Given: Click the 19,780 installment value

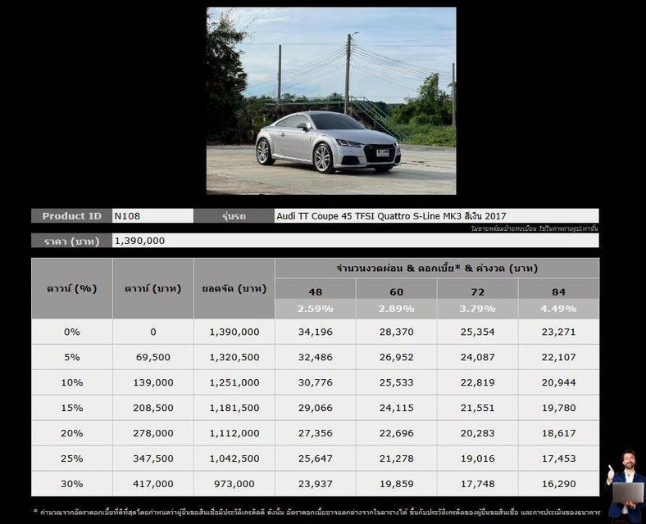Looking at the screenshot, I should click(x=558, y=408).
